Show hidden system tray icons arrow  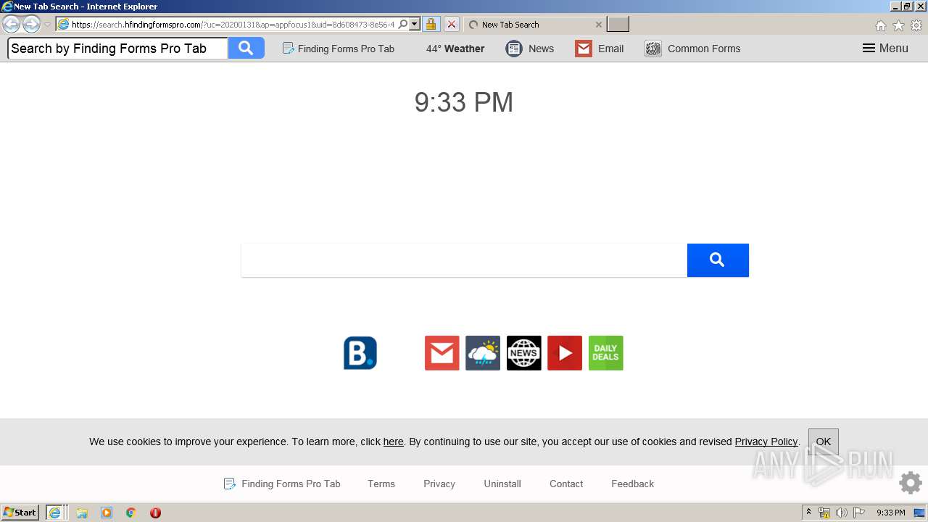click(x=809, y=513)
